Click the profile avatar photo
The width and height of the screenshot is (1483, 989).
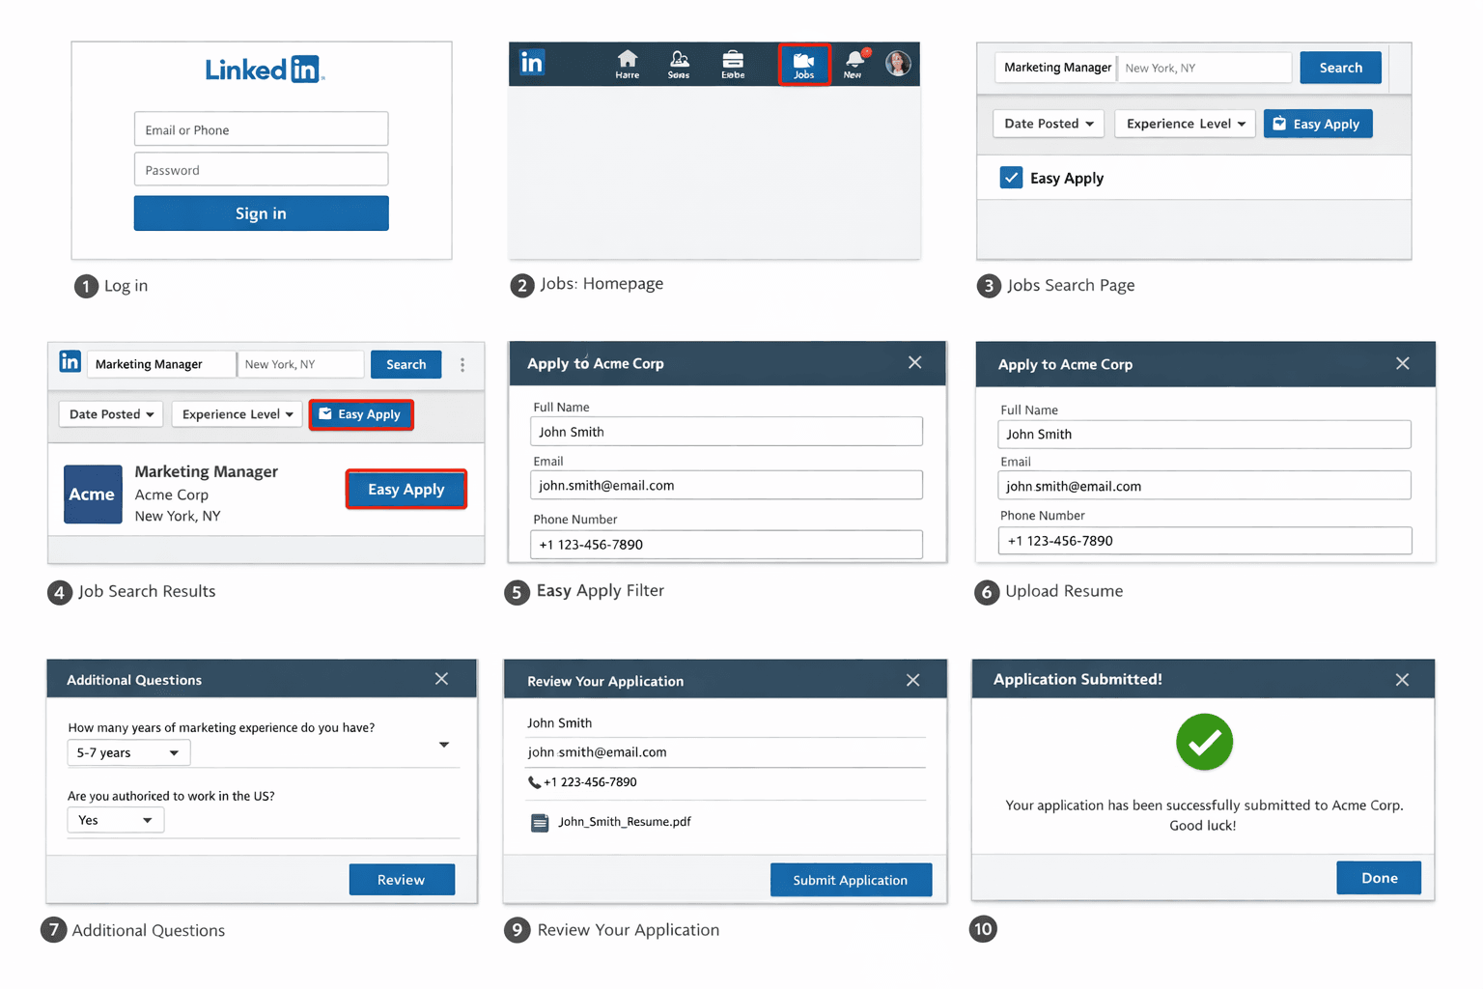tap(898, 63)
